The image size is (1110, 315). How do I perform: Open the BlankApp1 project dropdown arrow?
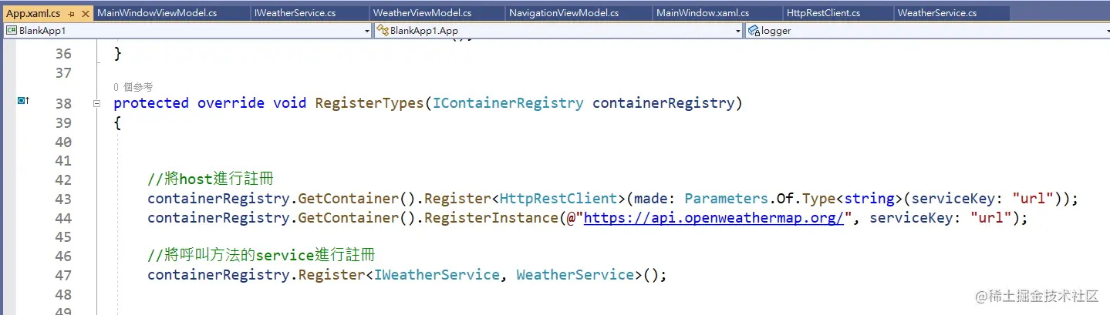[x=367, y=31]
